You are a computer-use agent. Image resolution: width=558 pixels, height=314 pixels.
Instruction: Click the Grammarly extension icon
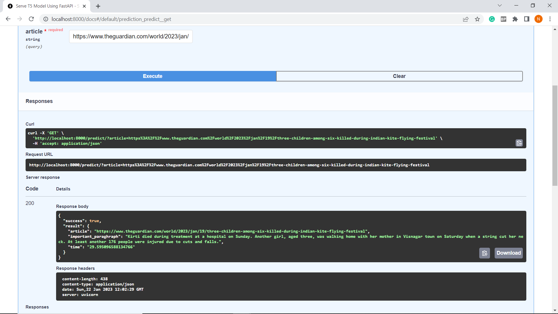(x=492, y=19)
